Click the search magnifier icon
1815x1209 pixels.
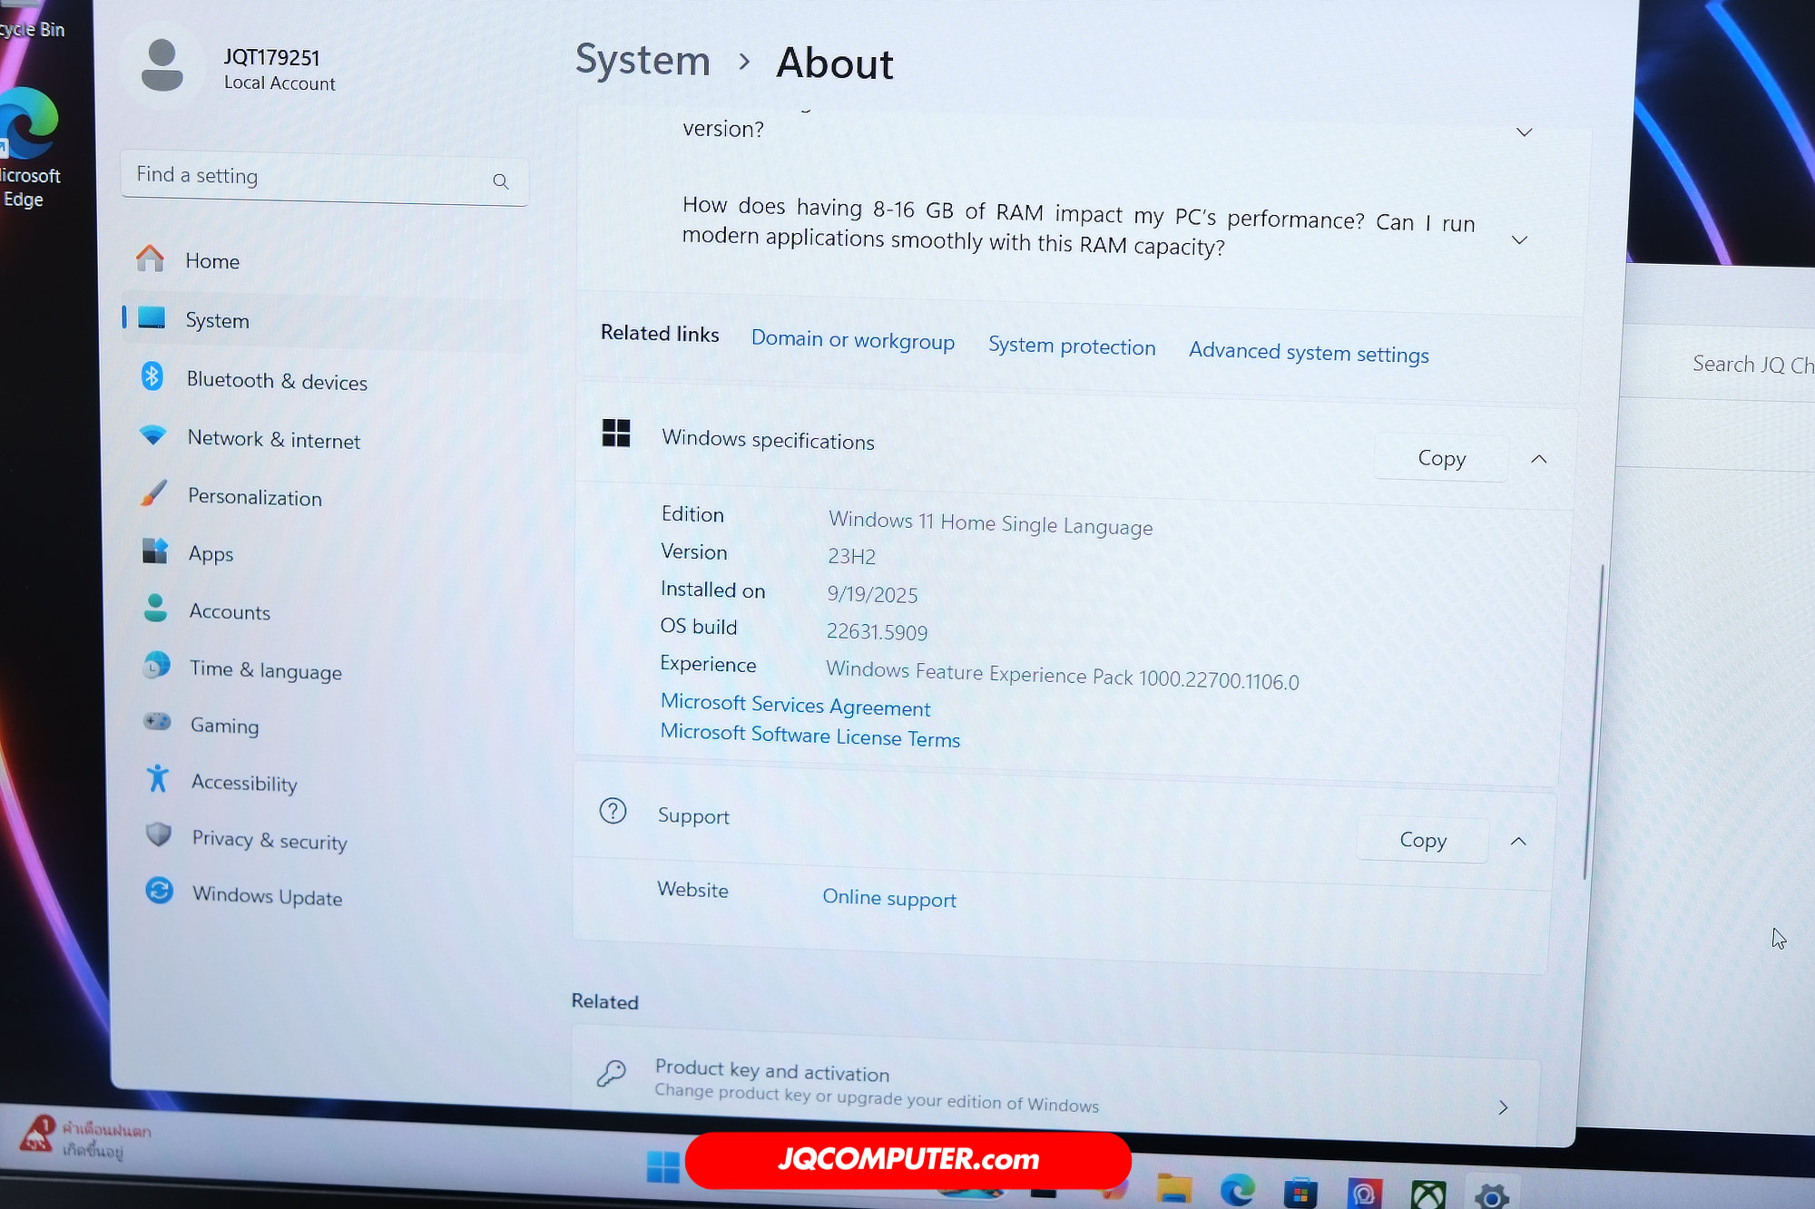(x=500, y=181)
